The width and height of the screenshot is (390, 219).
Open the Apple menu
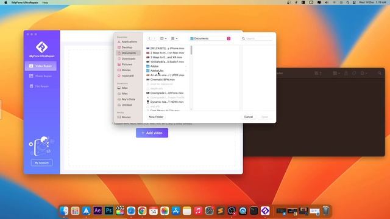point(5,2)
